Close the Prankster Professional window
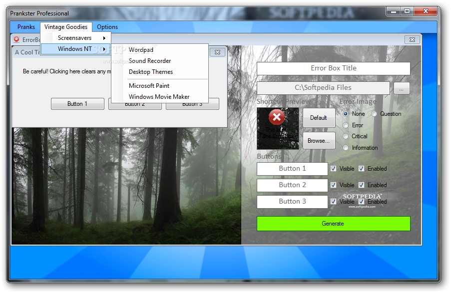451x293 pixels. click(426, 11)
